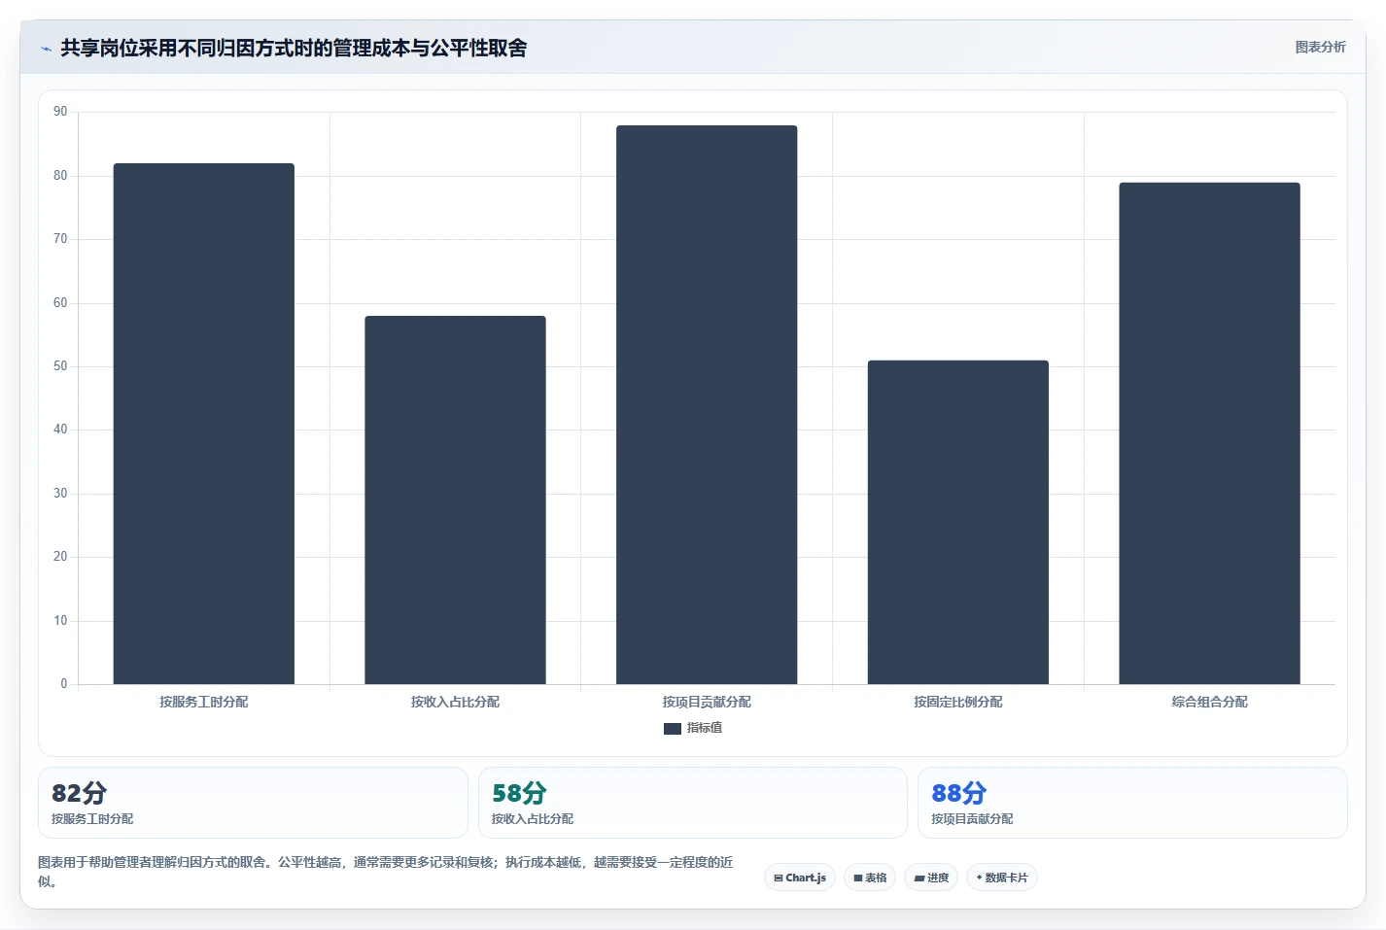Click the 数据卡片 tag icon
Screen dimensions: 1386x930
point(979,878)
